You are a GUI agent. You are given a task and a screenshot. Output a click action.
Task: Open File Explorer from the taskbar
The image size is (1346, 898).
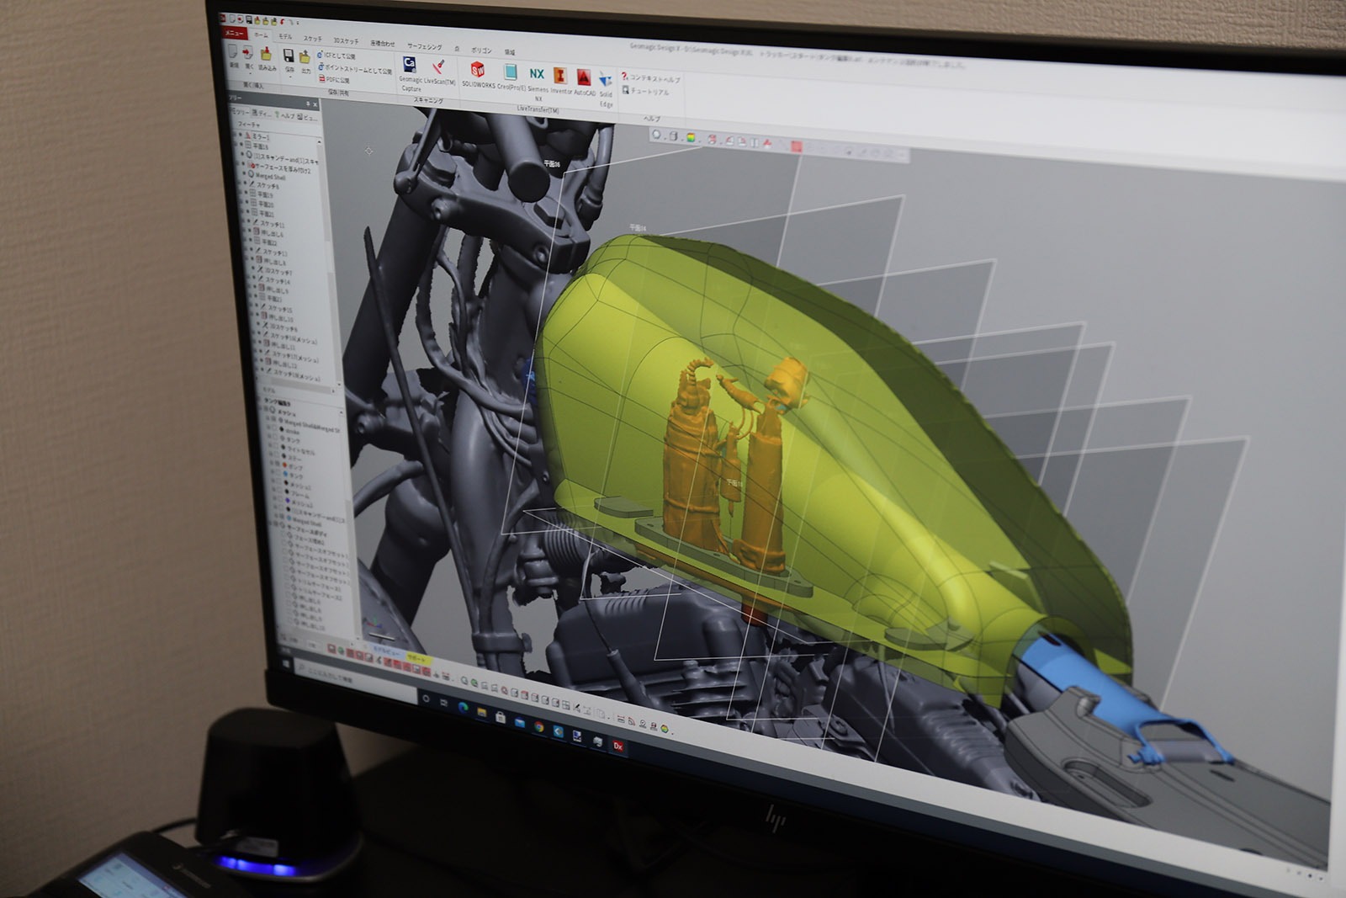click(481, 713)
